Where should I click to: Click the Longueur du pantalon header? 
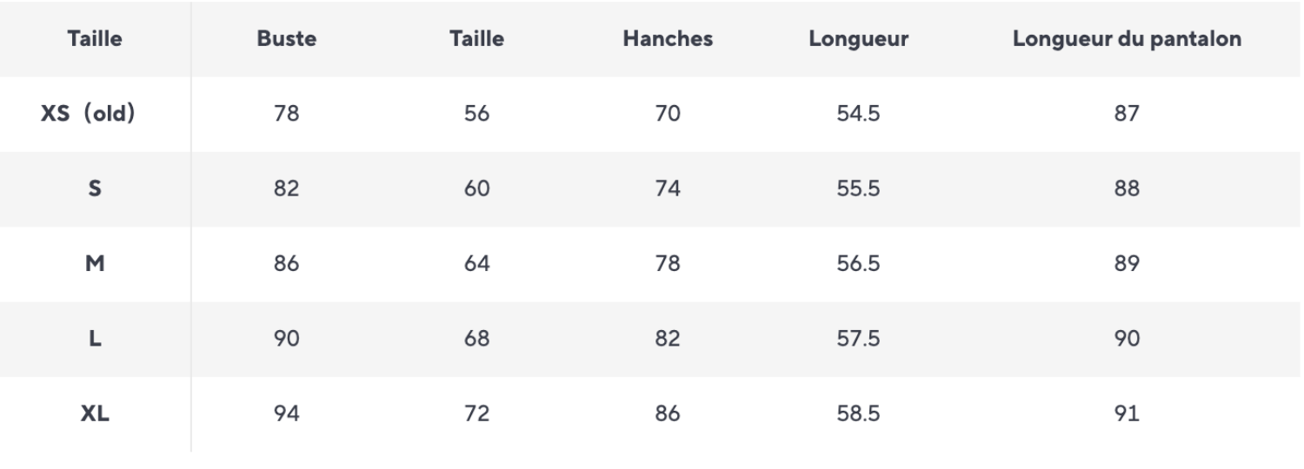1127,39
